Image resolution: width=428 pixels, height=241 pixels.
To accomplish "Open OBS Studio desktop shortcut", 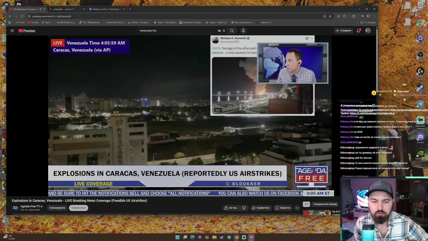I will pyautogui.click(x=421, y=55).
